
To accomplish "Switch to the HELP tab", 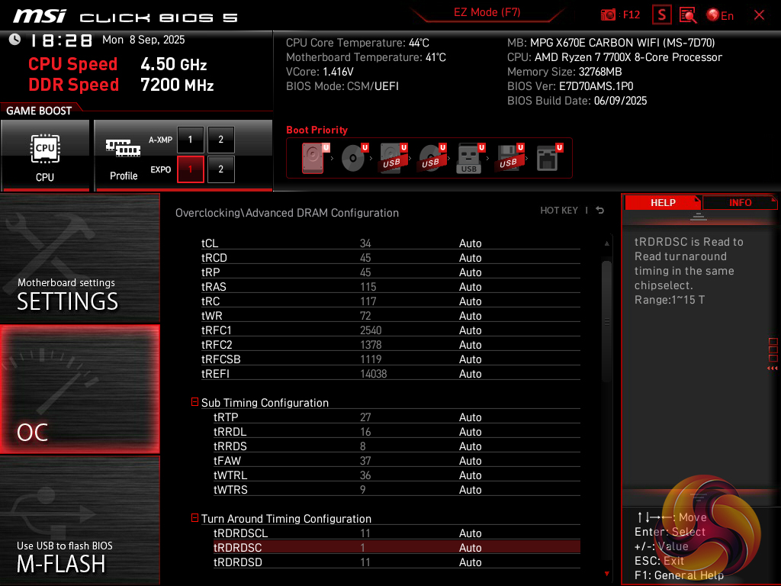I will click(x=663, y=203).
